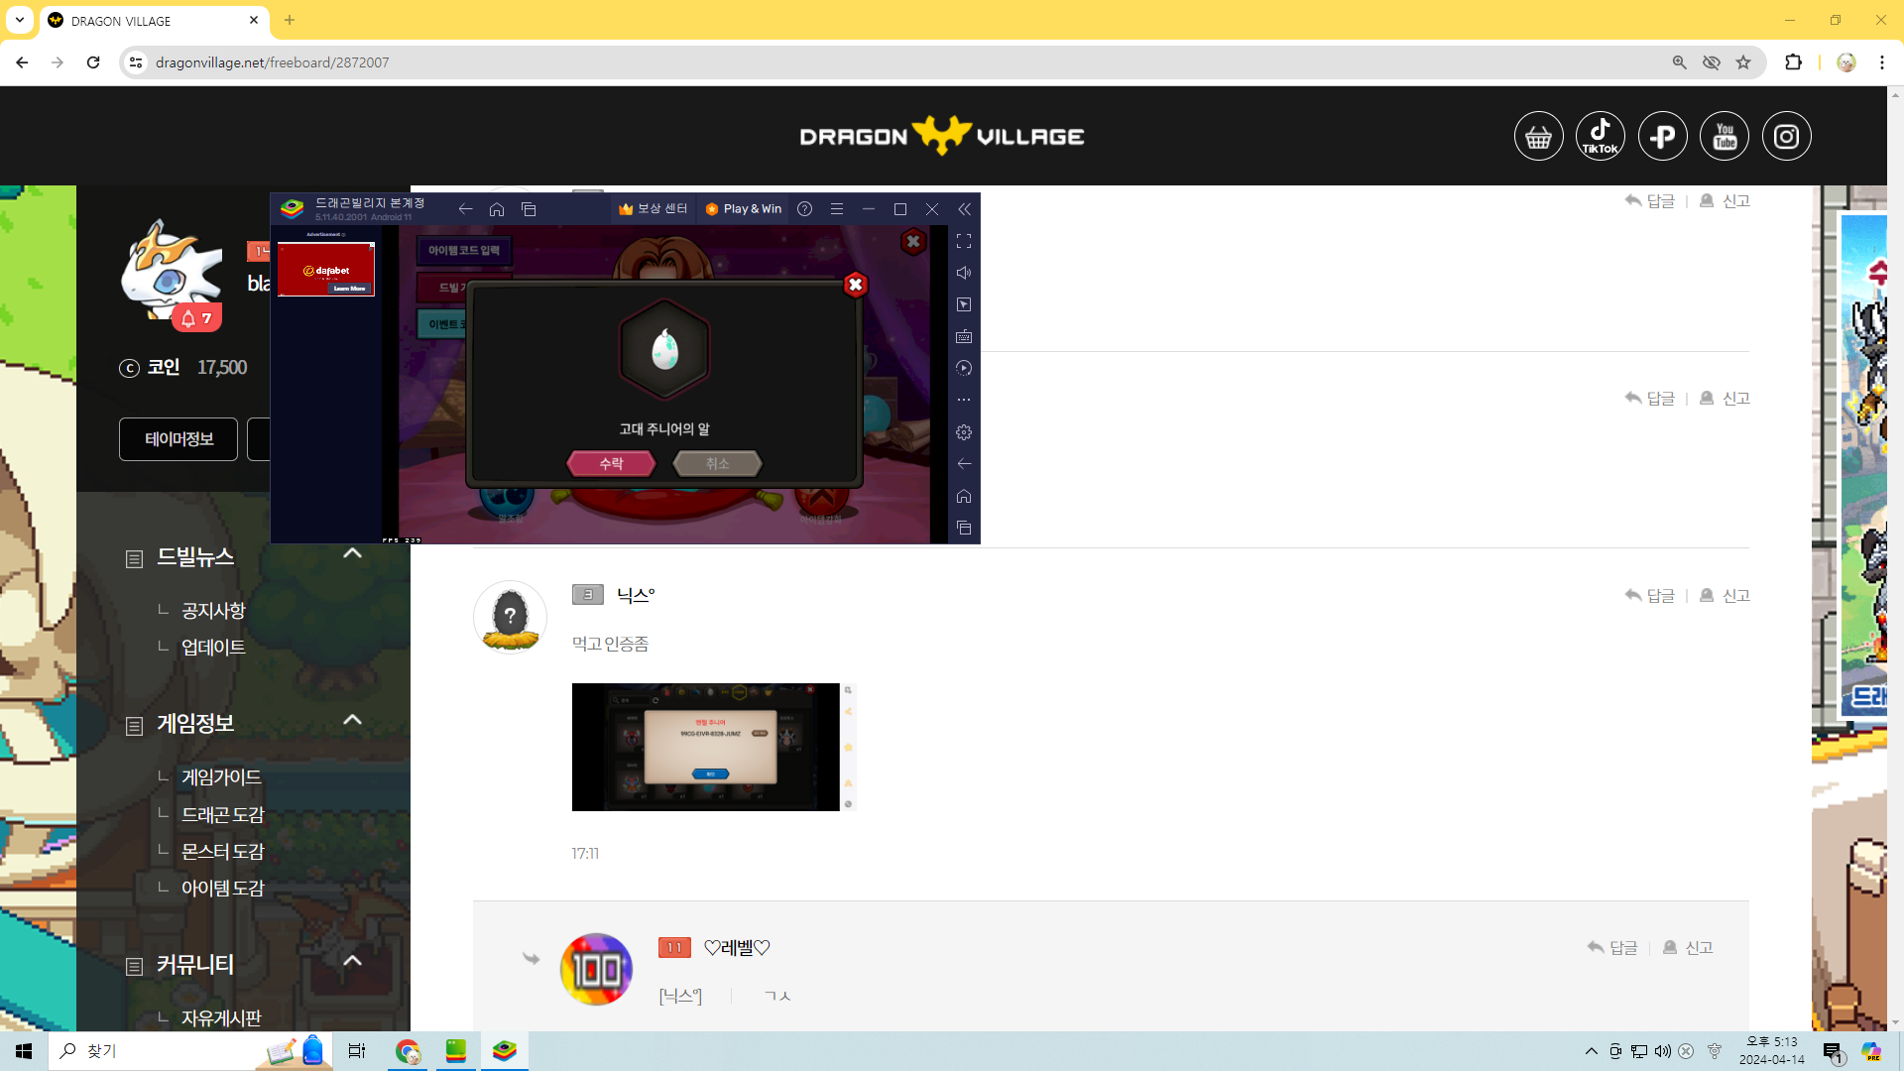The width and height of the screenshot is (1904, 1071).
Task: Open 드래곤 도감 in the sidebar
Action: click(223, 815)
